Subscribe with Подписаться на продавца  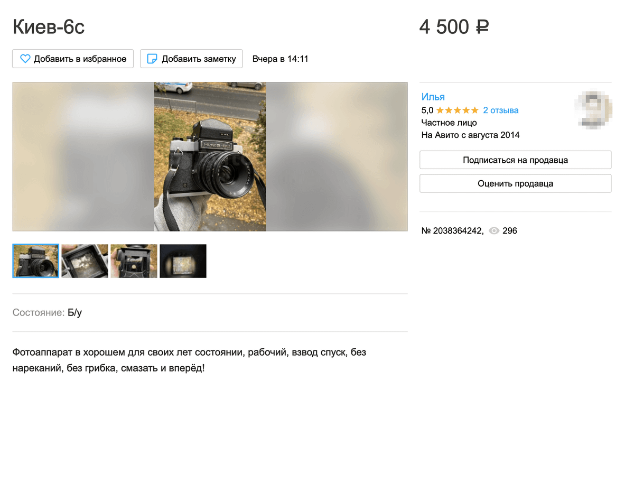(x=515, y=160)
